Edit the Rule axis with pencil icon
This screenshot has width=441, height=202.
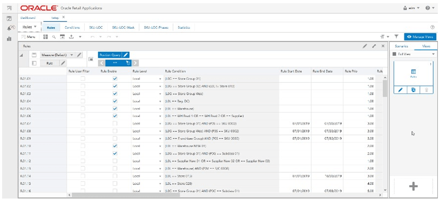pos(63,63)
